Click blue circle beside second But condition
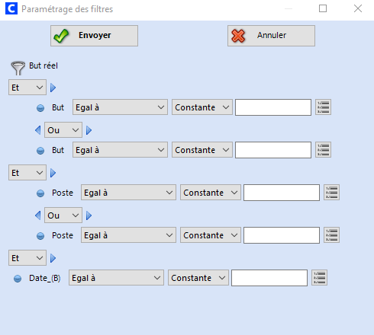Viewport: 374px width, 335px height. 40,151
